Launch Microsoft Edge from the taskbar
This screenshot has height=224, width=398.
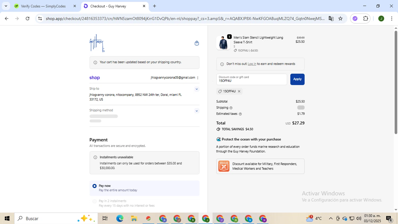(x=120, y=218)
